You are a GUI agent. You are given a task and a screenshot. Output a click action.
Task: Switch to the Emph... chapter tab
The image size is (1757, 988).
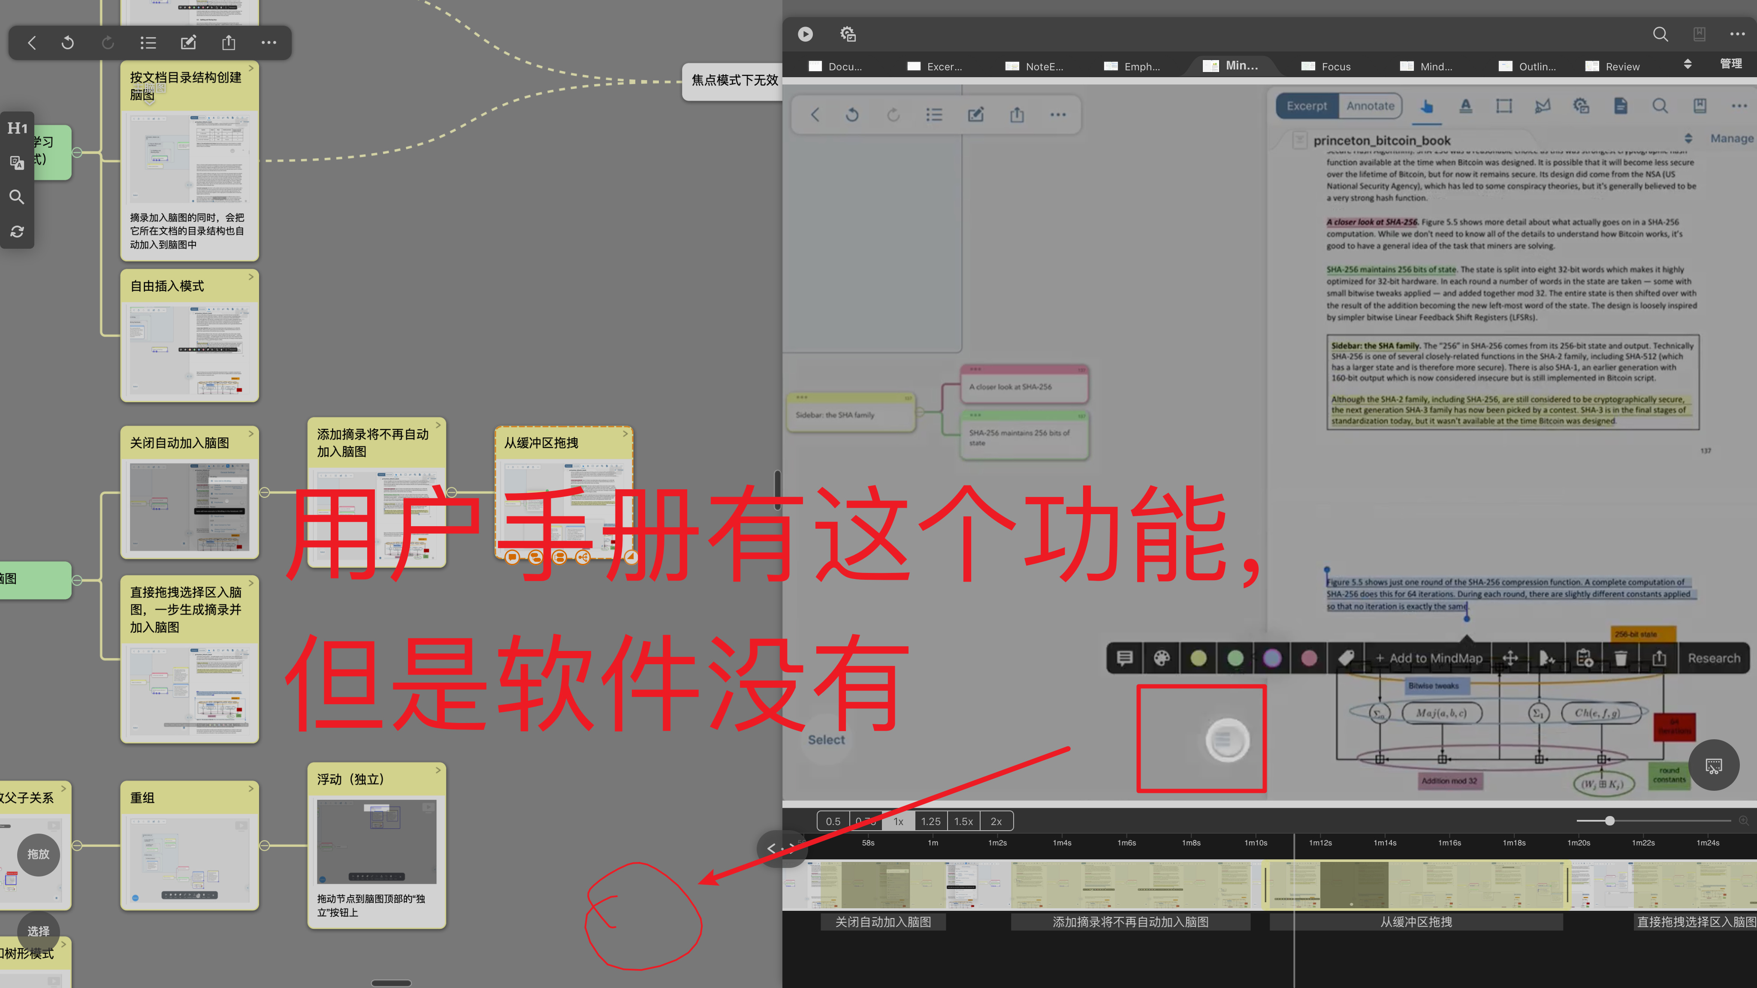coord(1132,66)
